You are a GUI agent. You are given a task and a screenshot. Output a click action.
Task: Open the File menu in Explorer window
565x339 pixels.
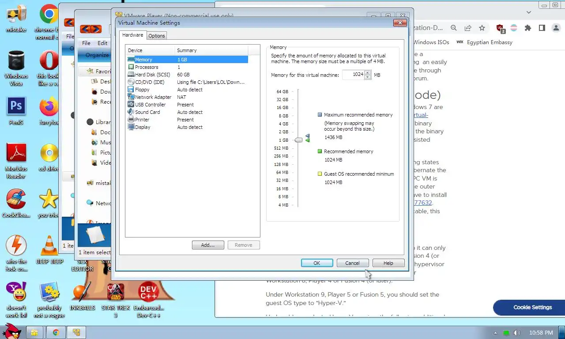click(86, 43)
